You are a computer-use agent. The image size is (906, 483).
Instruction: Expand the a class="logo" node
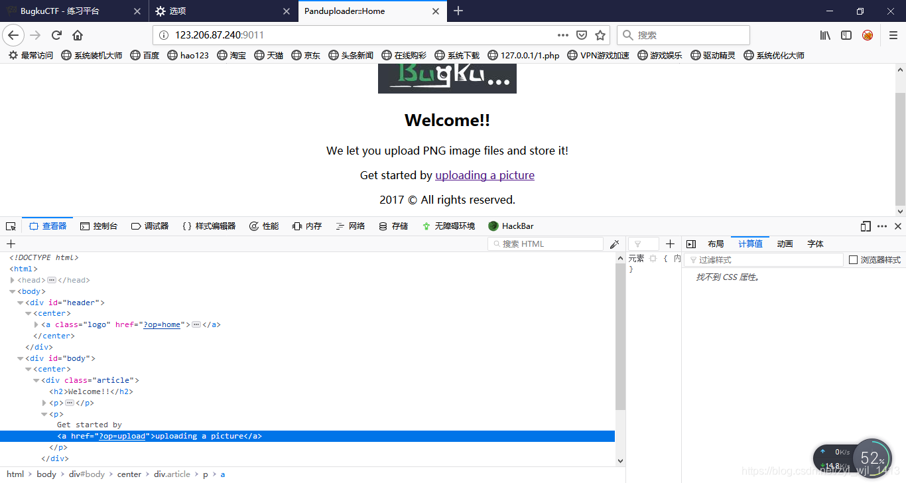[x=36, y=324]
